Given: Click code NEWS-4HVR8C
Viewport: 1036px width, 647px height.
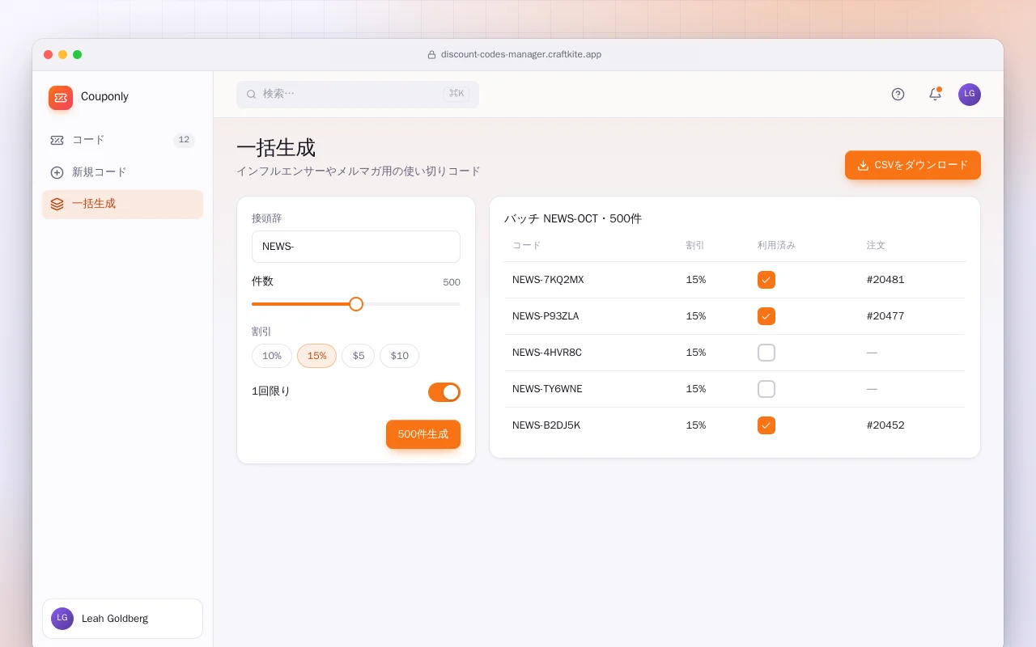Looking at the screenshot, I should [x=547, y=353].
